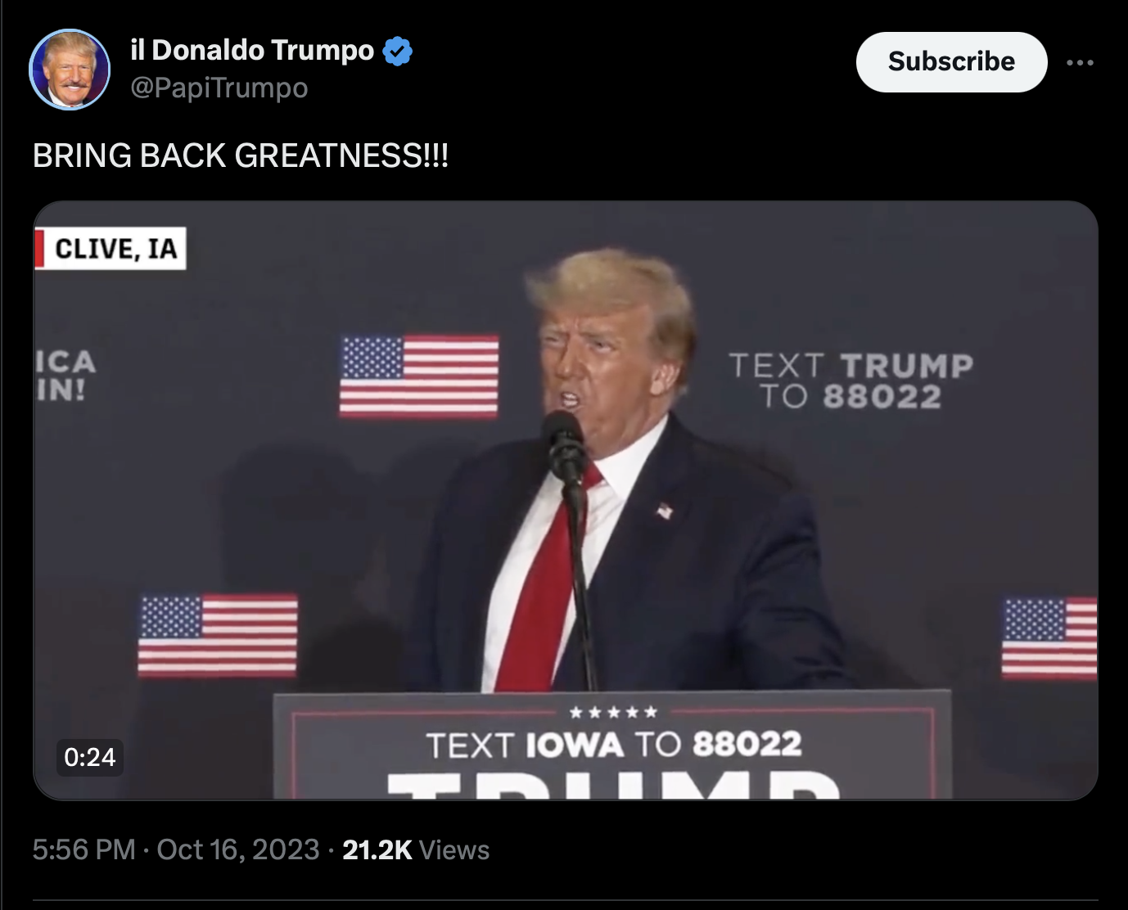Screen dimensions: 1128x910
Task: Click the TEXT TRUMP TO 88022 backdrop text
Action: click(851, 381)
